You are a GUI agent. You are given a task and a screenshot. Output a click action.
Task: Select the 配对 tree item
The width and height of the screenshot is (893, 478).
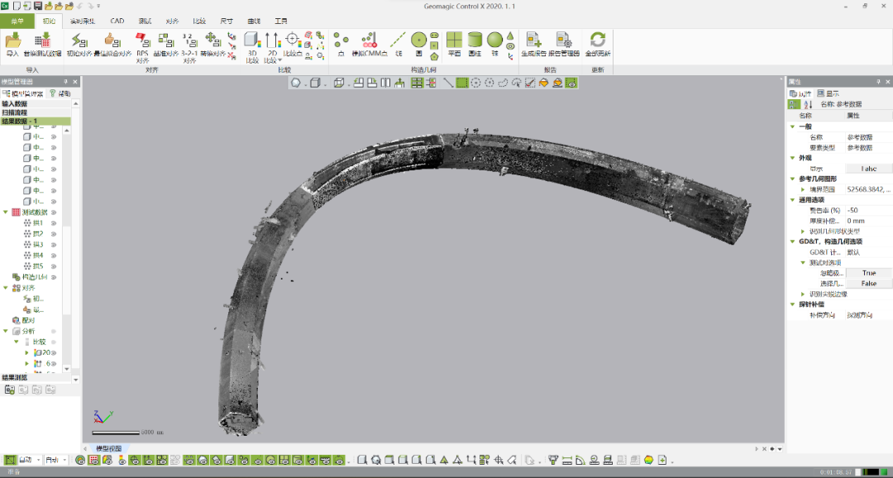[28, 321]
